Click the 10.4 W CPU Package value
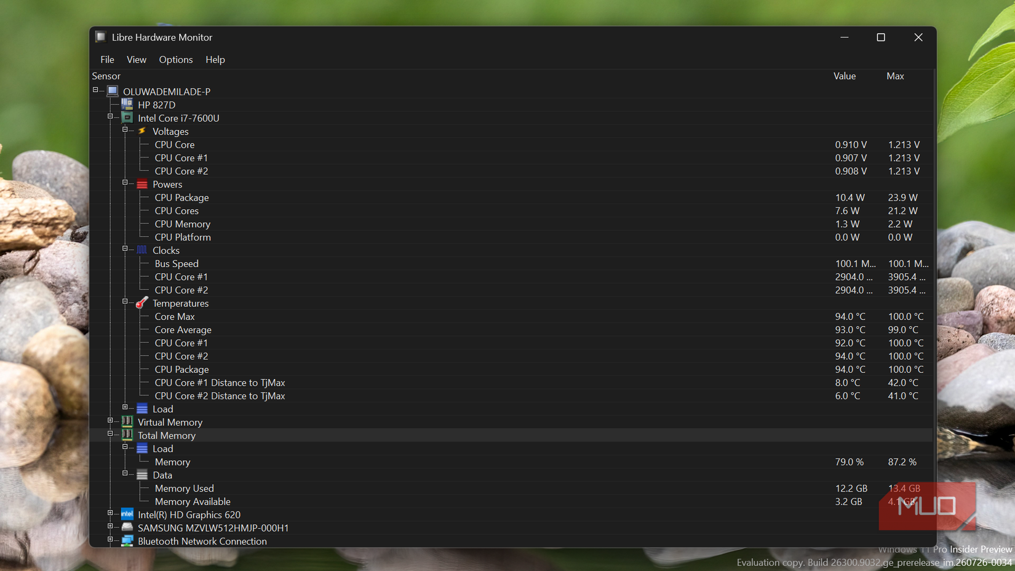1015x571 pixels. coord(850,198)
